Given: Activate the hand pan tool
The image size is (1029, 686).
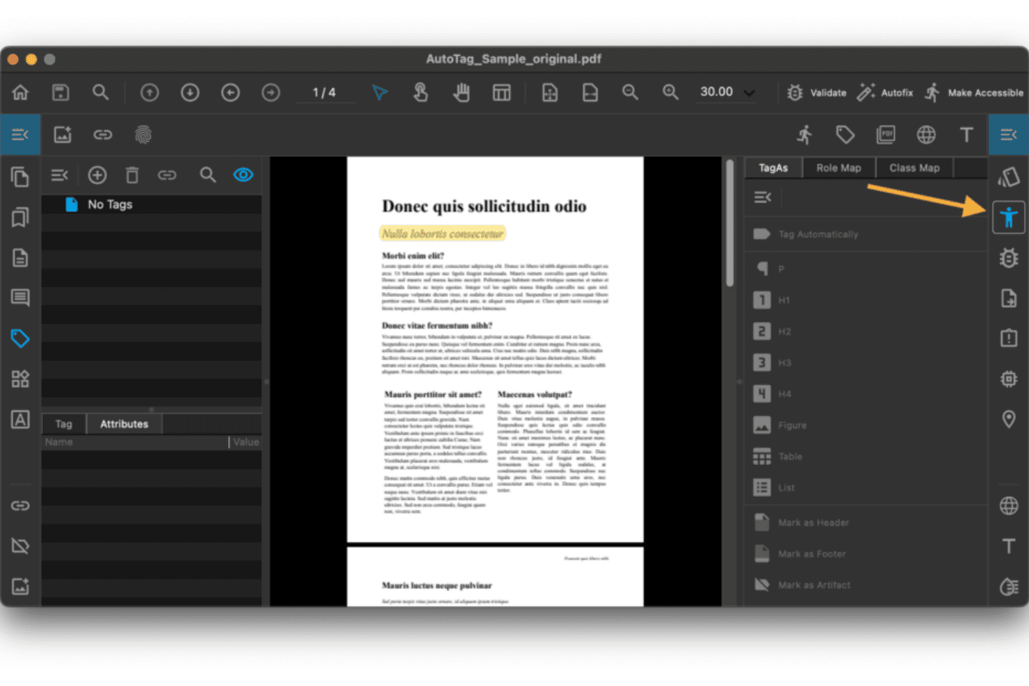Looking at the screenshot, I should click(x=462, y=92).
